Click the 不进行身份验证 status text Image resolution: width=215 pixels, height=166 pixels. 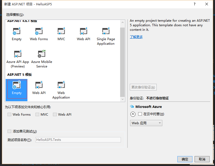coord(157,98)
